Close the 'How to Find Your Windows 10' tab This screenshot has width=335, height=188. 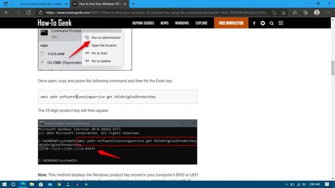125,4
